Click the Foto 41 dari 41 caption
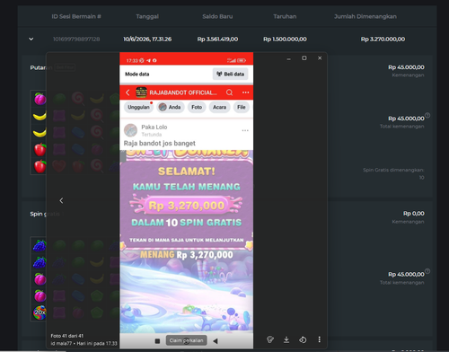Image resolution: width=449 pixels, height=352 pixels. (67, 336)
